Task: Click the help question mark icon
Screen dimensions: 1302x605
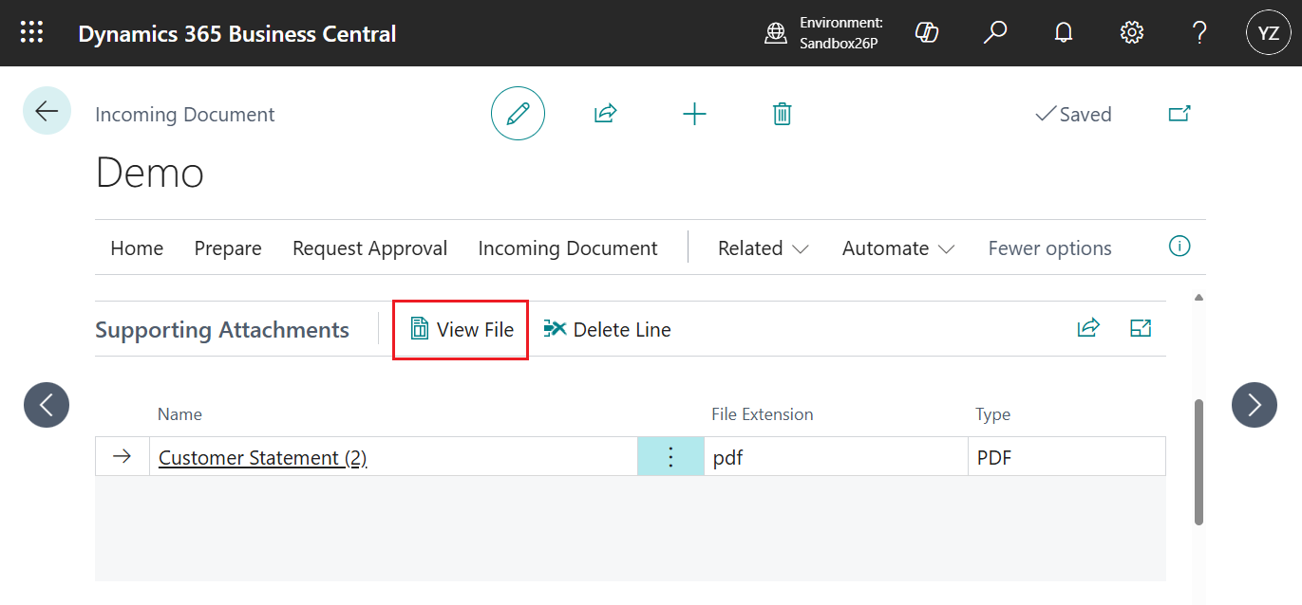Action: 1198,31
